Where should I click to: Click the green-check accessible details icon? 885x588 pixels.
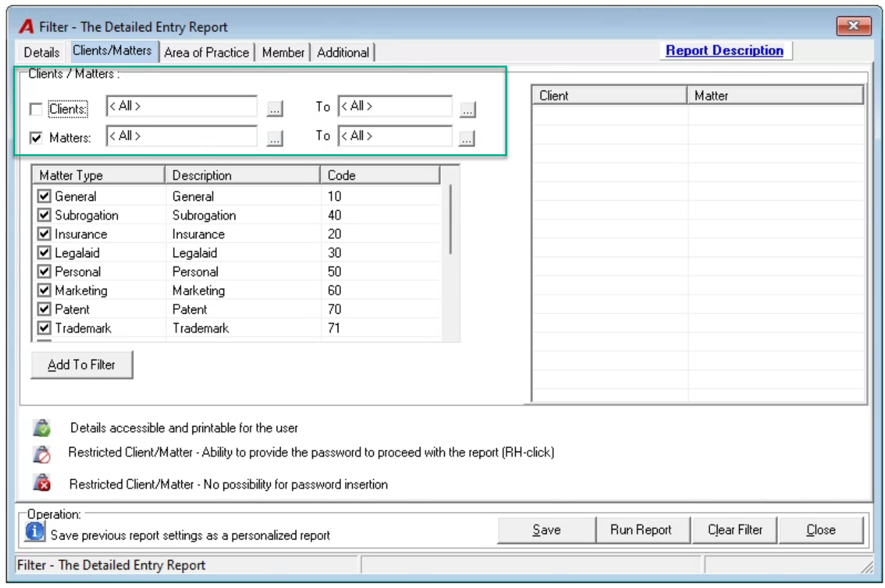click(42, 428)
